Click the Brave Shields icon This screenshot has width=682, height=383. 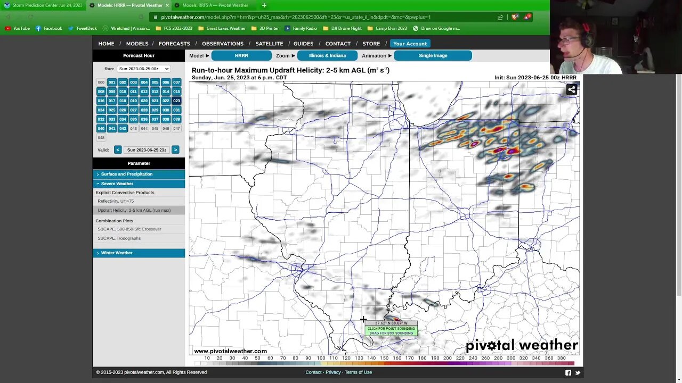(515, 17)
